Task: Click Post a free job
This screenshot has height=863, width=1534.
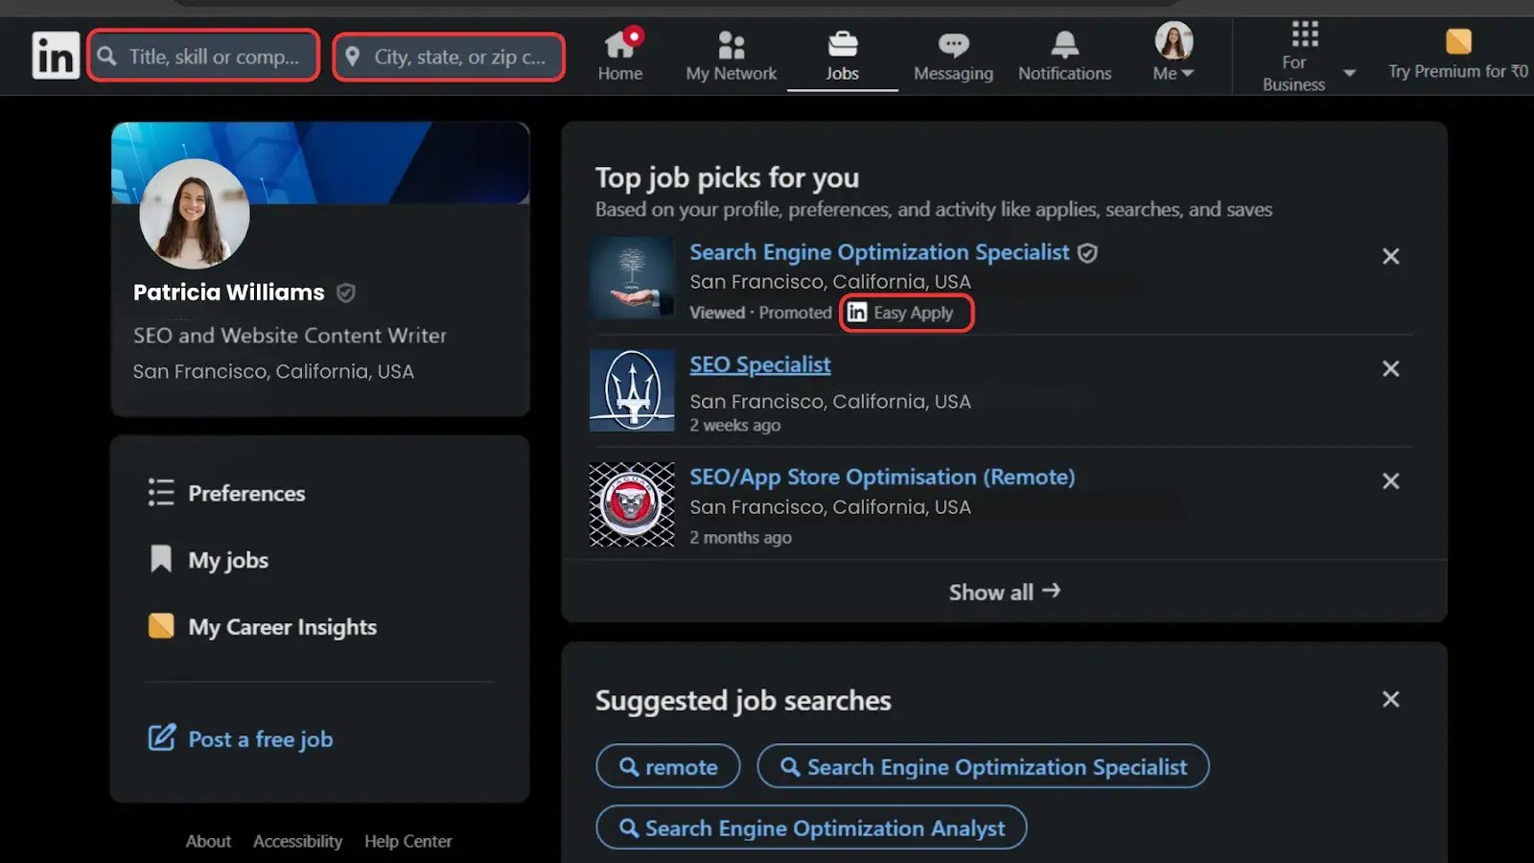Action: (260, 739)
